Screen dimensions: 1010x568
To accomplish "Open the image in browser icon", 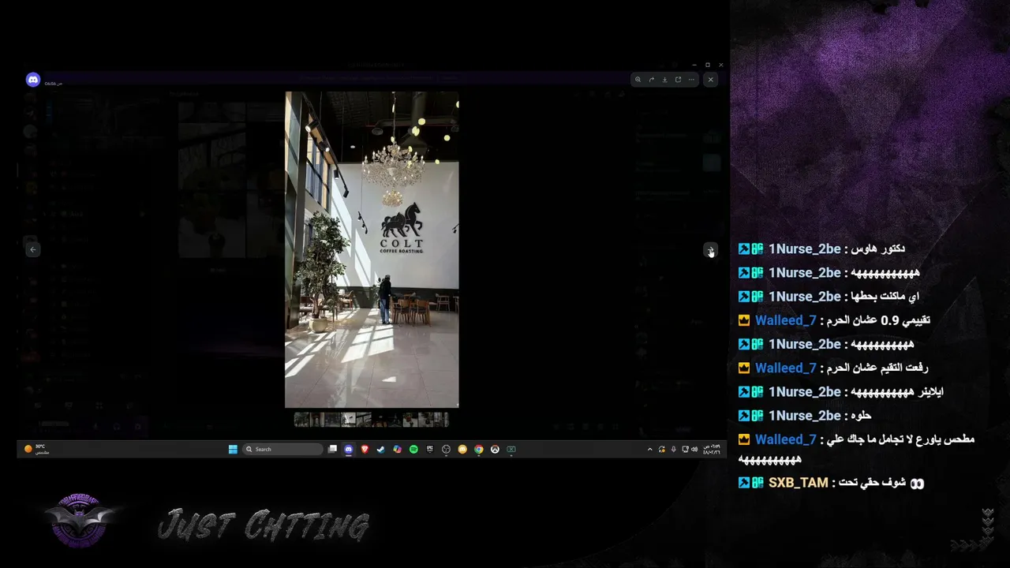I will coord(678,80).
